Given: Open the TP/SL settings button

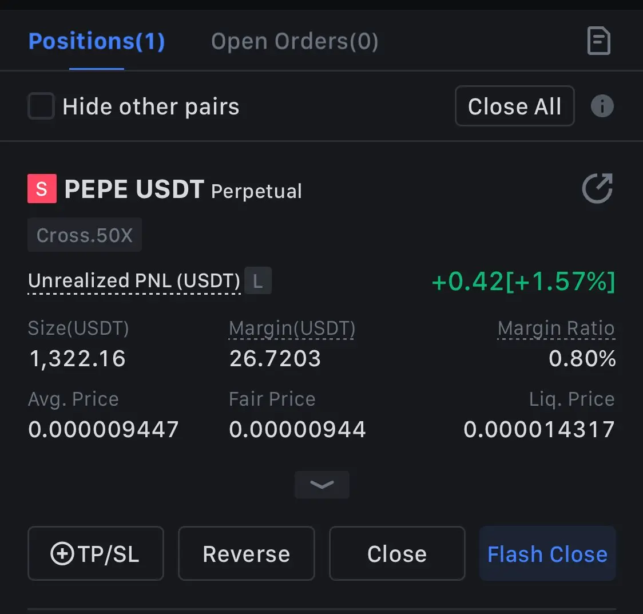Looking at the screenshot, I should (x=96, y=553).
